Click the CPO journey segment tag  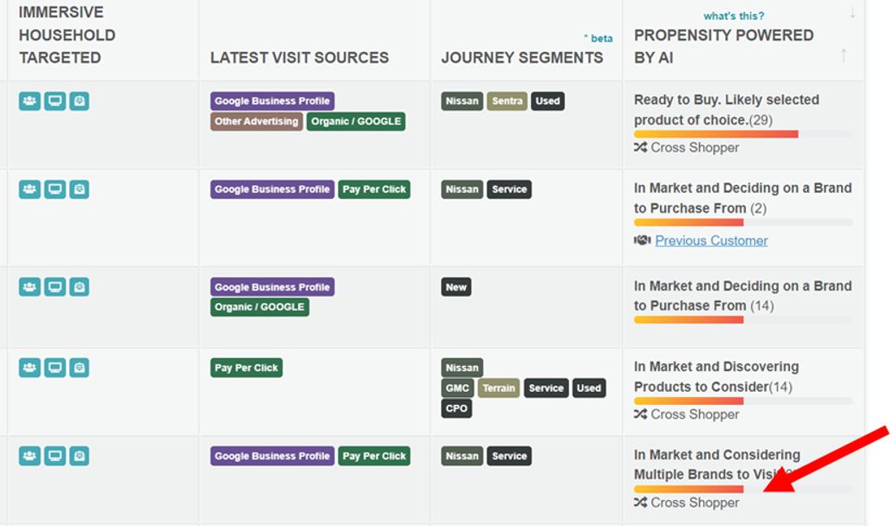[456, 408]
